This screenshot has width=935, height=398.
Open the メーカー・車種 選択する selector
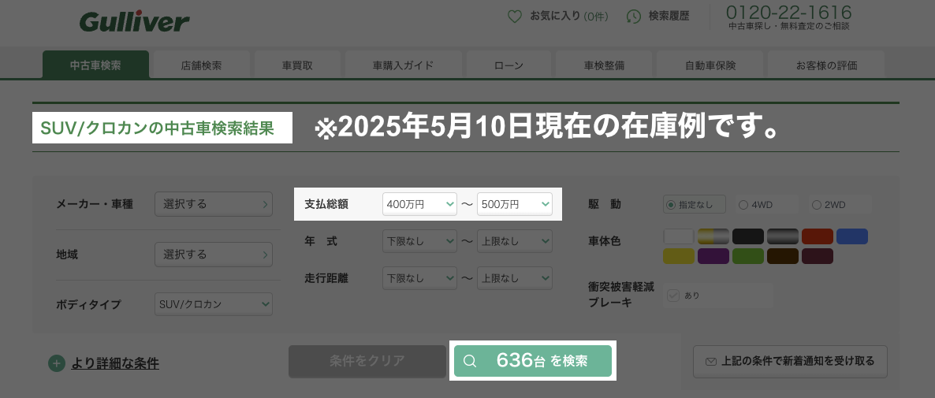214,204
